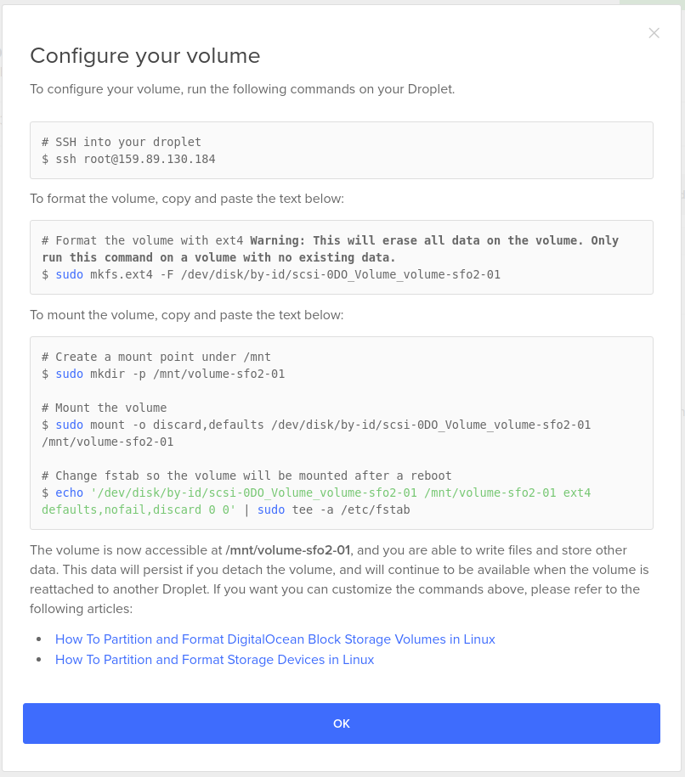685x777 pixels.
Task: Close the Configure your volume dialog
Action: (654, 33)
